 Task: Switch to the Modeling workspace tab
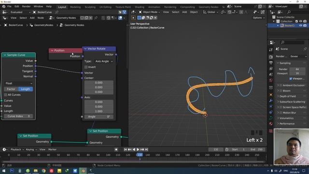pyautogui.click(x=75, y=7)
